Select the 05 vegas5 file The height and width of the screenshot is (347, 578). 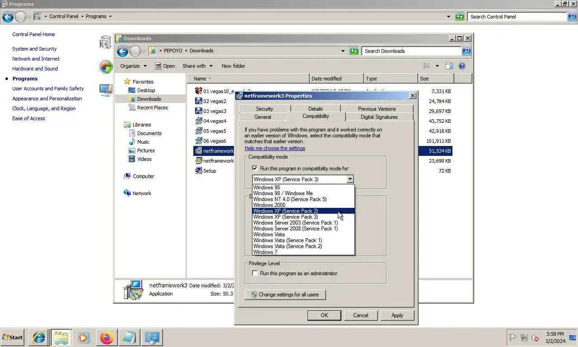pos(210,131)
